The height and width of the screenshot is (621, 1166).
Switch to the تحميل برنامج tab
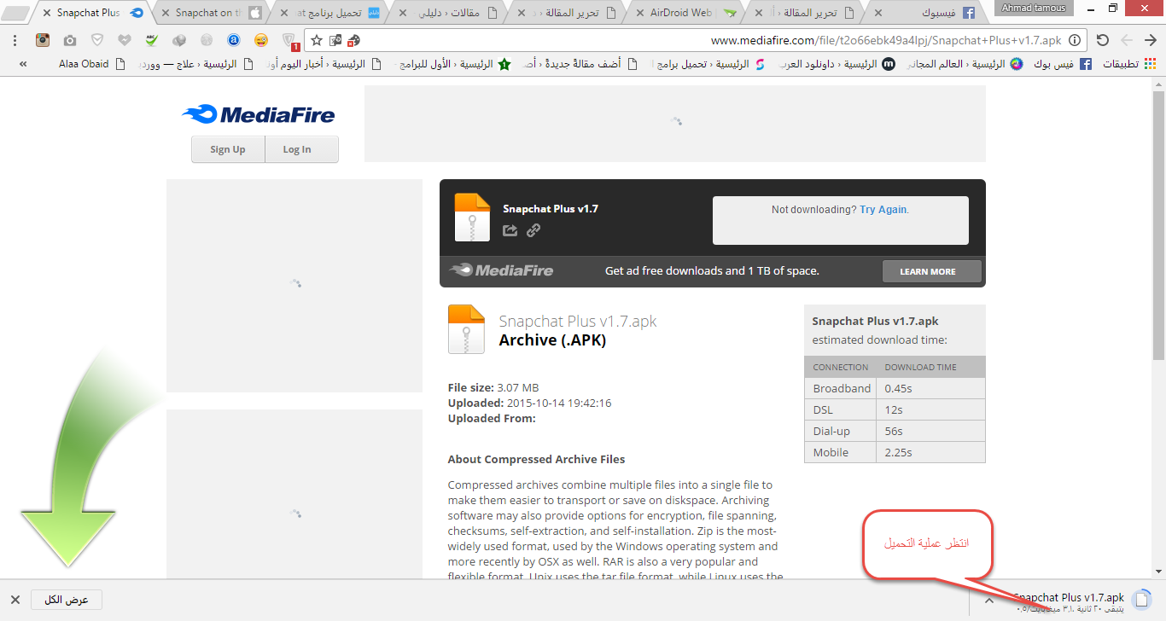[331, 13]
